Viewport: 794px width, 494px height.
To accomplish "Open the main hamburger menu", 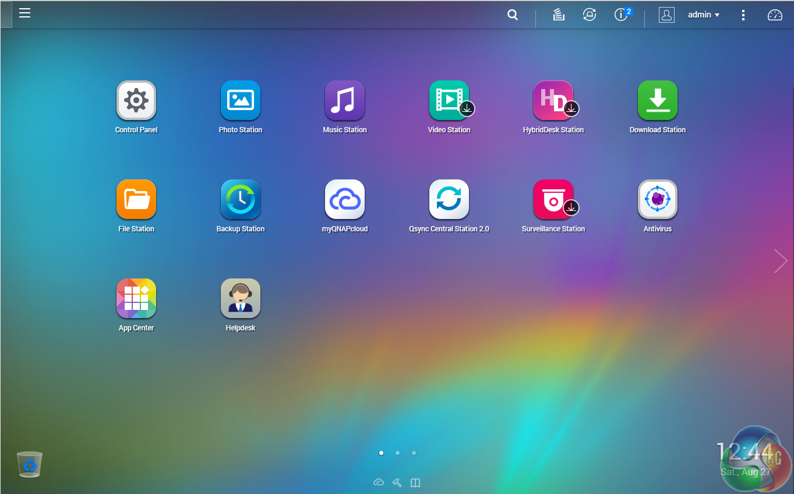I will tap(24, 13).
